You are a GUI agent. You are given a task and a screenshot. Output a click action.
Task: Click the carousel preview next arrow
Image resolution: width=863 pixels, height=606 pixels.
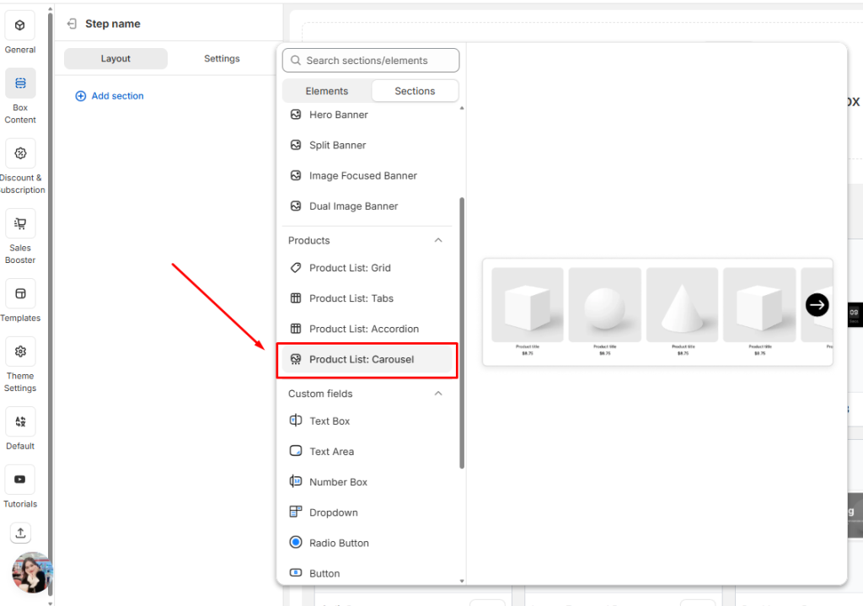tap(817, 305)
